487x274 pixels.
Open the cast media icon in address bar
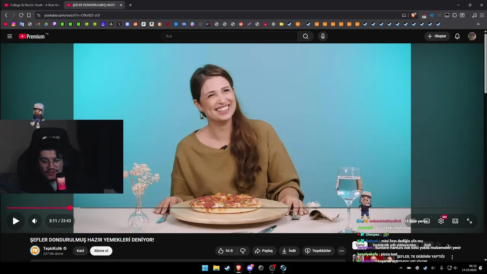coord(404,15)
